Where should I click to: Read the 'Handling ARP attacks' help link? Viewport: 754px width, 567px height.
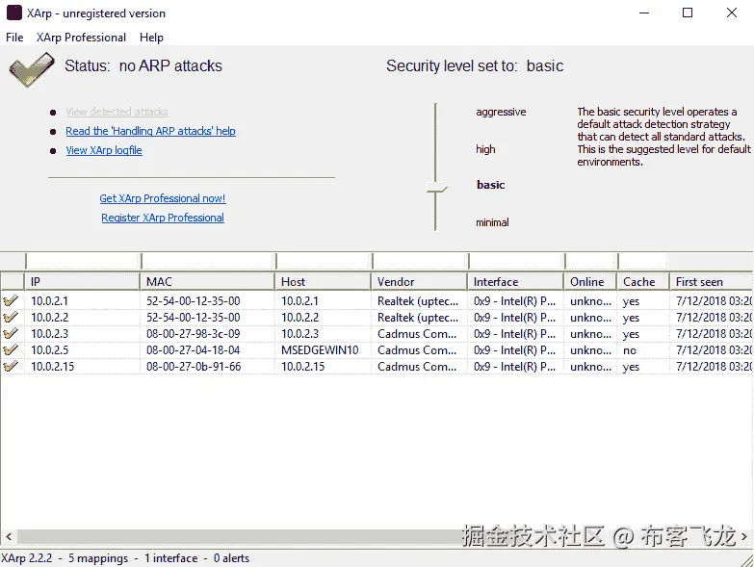[150, 131]
